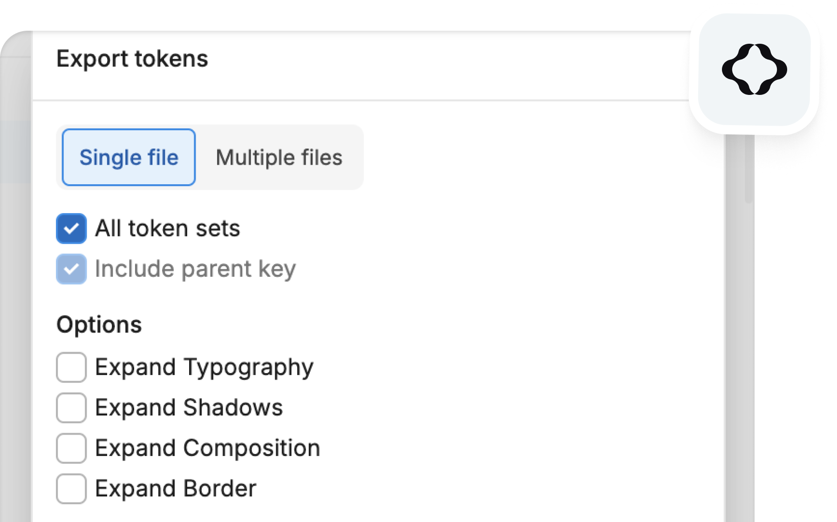Click the vertical scrollbar thumb
Viewport: 837px width, 522px height.
pos(749,169)
